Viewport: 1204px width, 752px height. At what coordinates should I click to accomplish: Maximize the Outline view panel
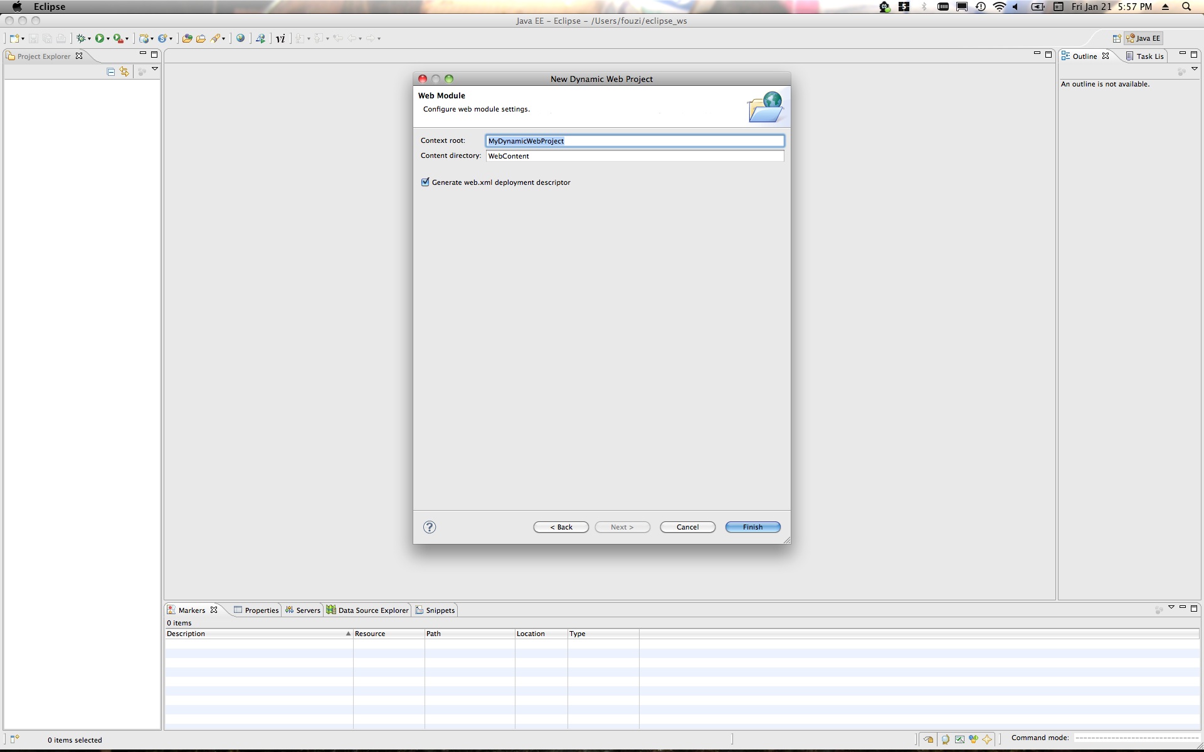(x=1194, y=54)
